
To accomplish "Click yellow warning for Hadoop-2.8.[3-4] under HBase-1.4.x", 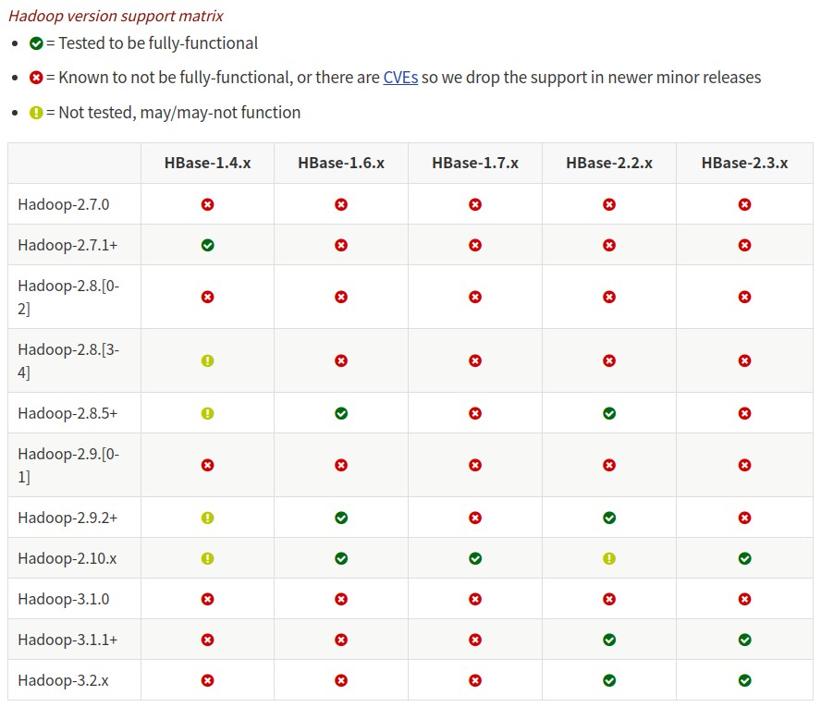I will tap(207, 360).
